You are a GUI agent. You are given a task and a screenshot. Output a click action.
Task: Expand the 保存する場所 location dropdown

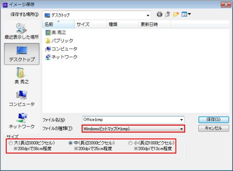tap(148, 15)
